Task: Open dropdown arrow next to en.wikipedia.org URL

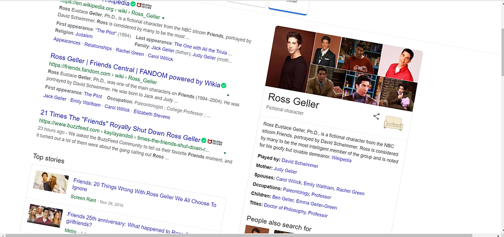Action: [163, 18]
